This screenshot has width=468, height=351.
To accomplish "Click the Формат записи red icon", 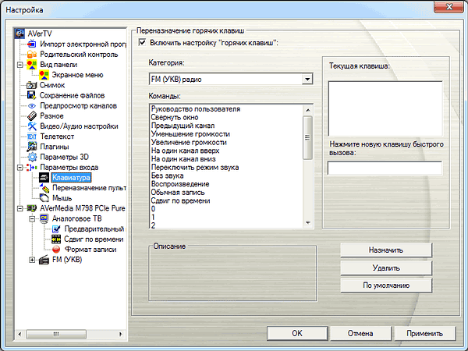I will pos(56,250).
